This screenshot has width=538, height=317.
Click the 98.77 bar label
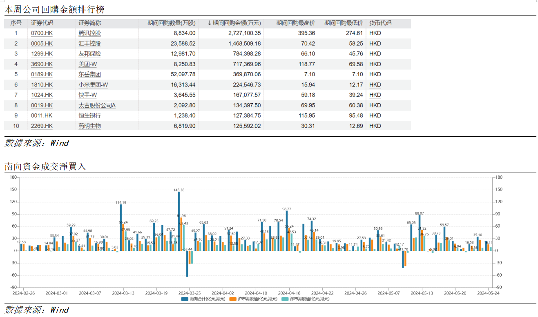[x=287, y=209]
